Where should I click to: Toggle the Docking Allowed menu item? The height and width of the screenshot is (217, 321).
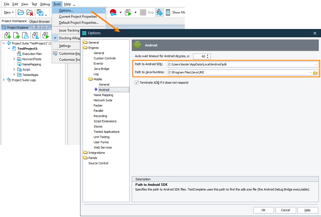[67, 38]
